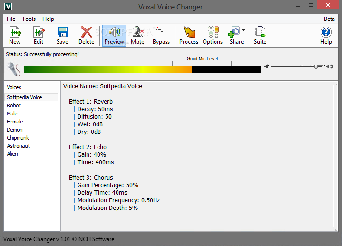Image resolution: width=342 pixels, height=246 pixels.
Task: Select the Robot voice
Action: (x=14, y=105)
